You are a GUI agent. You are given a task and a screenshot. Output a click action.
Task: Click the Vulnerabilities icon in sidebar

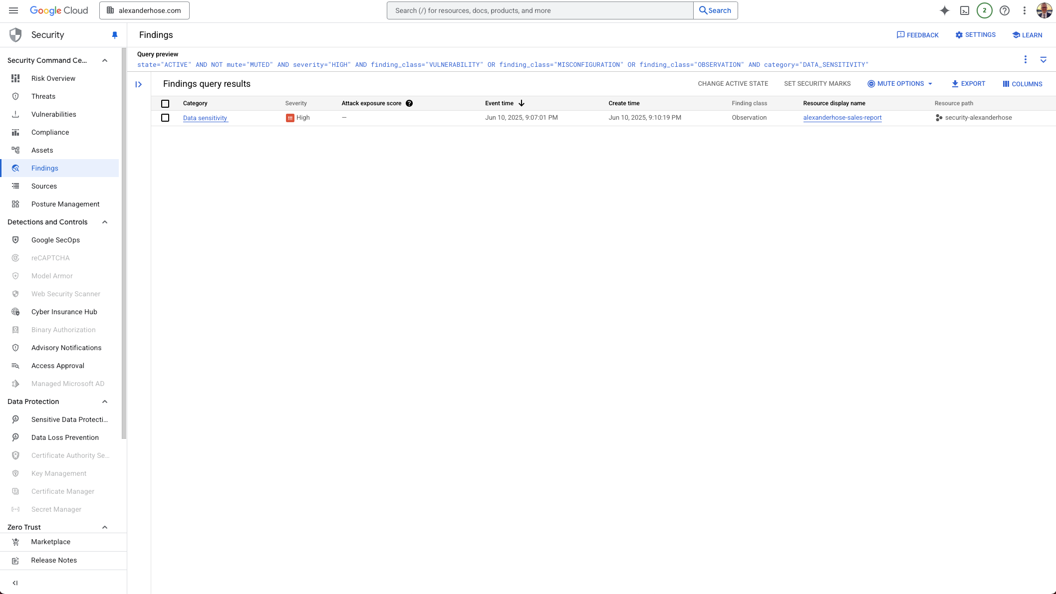15,114
